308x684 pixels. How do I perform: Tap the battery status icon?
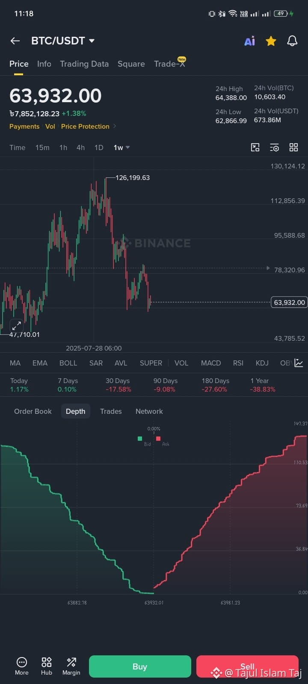(281, 14)
